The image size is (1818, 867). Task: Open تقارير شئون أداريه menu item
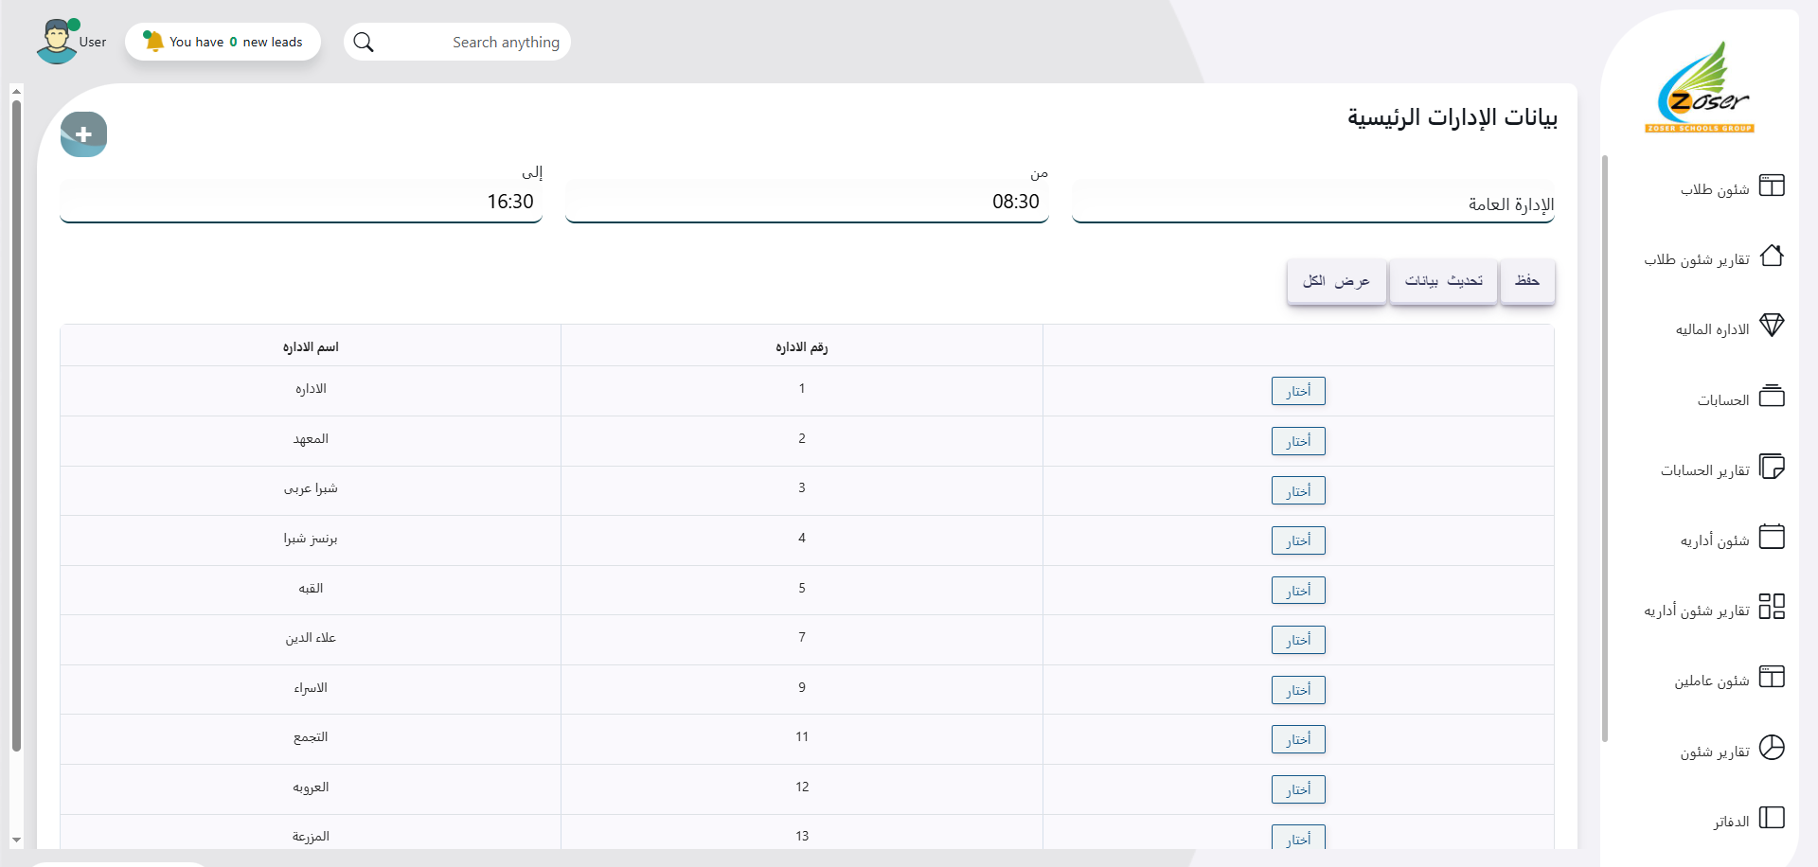click(x=1697, y=610)
